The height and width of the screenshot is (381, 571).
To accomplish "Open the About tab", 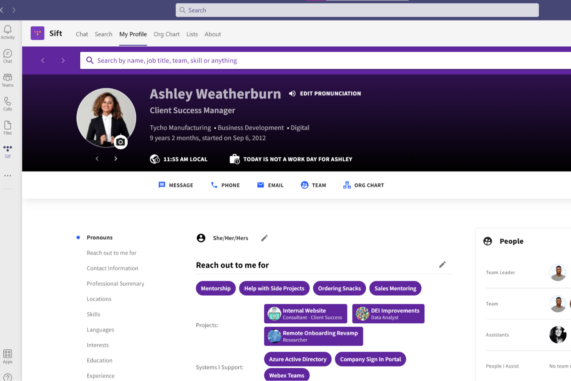I will click(x=213, y=34).
